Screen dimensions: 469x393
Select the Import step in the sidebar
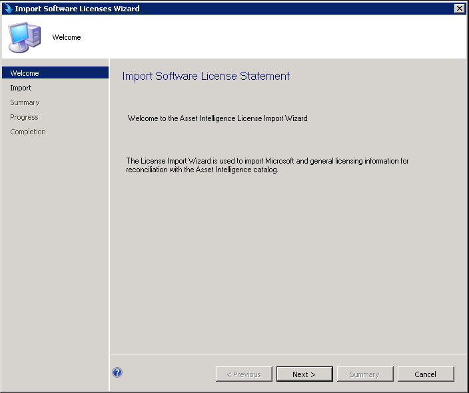click(x=21, y=88)
